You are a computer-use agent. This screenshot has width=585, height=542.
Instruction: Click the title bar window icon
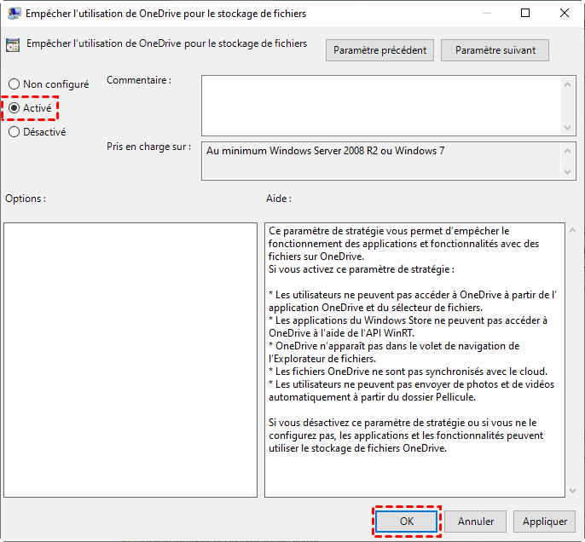pyautogui.click(x=14, y=14)
